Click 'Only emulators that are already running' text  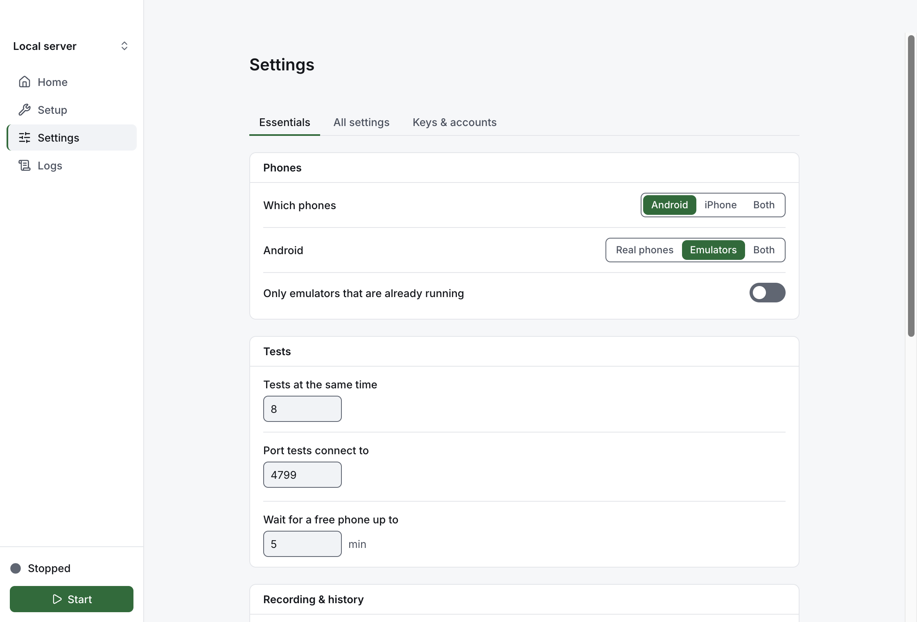point(364,293)
